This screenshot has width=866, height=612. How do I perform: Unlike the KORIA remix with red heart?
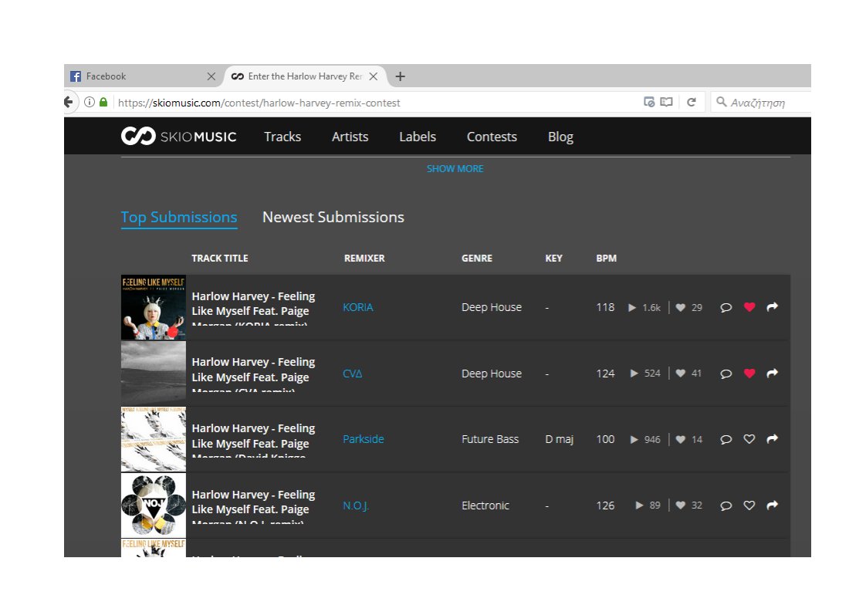[x=749, y=307]
